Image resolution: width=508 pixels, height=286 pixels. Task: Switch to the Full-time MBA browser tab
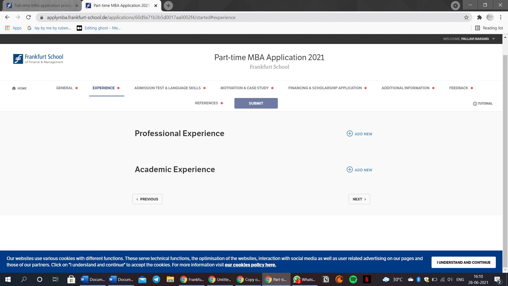[40, 5]
